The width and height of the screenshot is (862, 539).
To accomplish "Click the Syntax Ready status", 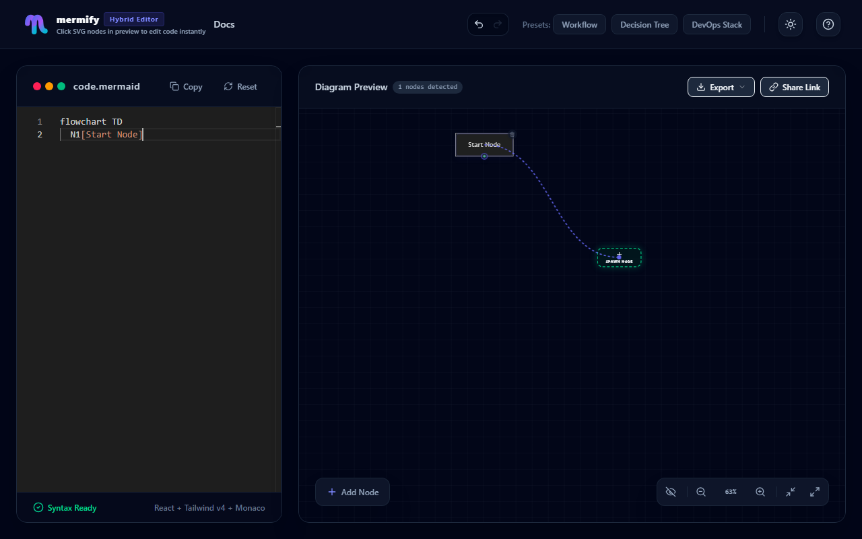I will [65, 508].
